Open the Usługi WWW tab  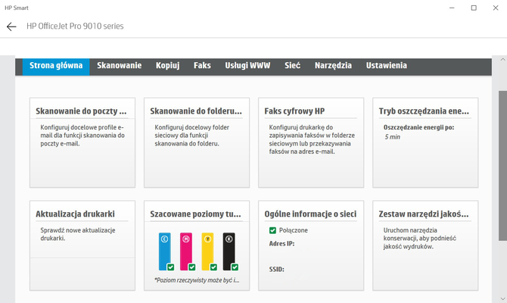coord(247,66)
